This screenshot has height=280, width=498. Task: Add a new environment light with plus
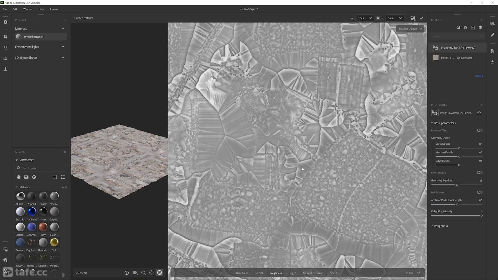click(x=63, y=47)
